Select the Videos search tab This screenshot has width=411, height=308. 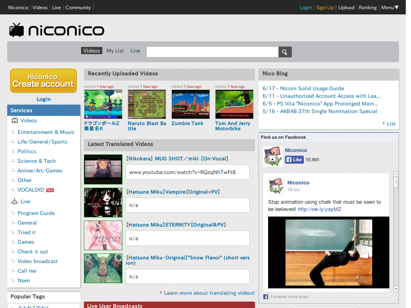pos(92,51)
